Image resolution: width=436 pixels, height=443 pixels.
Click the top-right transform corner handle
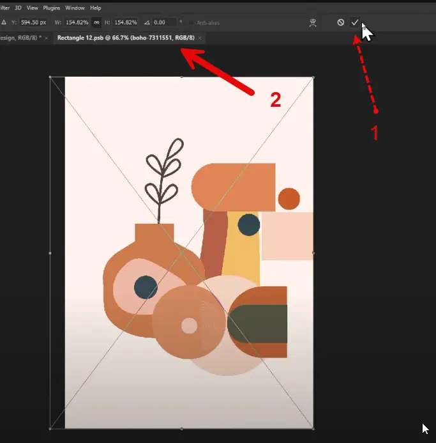(x=313, y=77)
